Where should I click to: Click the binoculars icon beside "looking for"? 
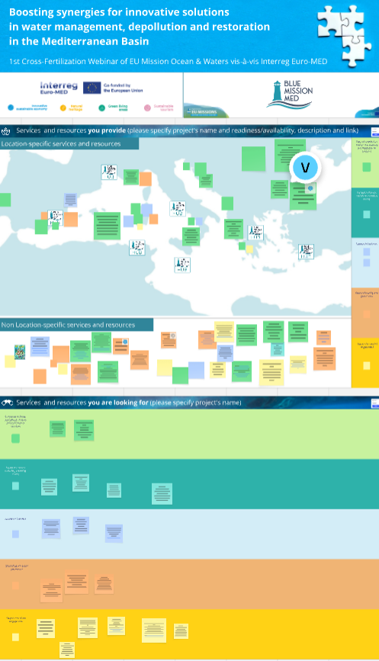coord(7,403)
